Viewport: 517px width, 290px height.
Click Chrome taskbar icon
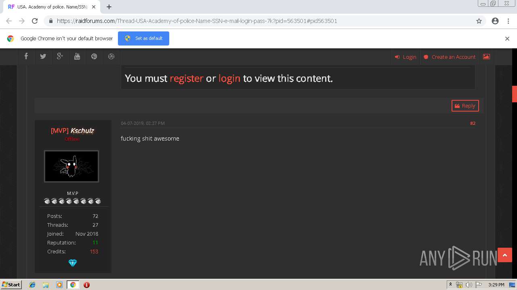[73, 285]
